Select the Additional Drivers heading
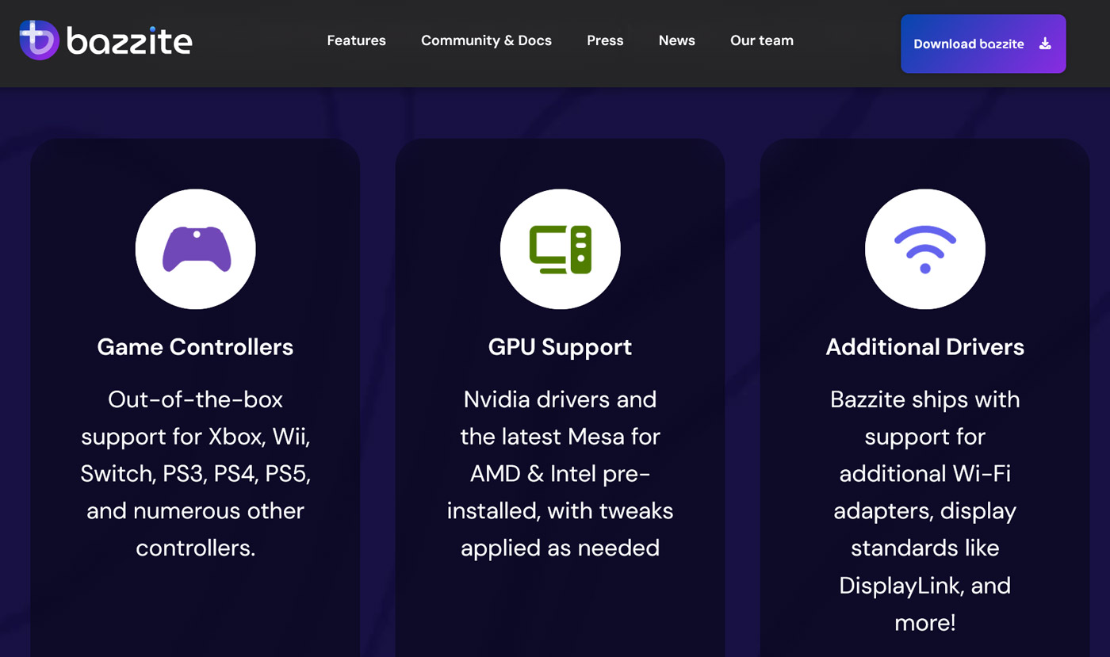The width and height of the screenshot is (1110, 657). (x=924, y=347)
